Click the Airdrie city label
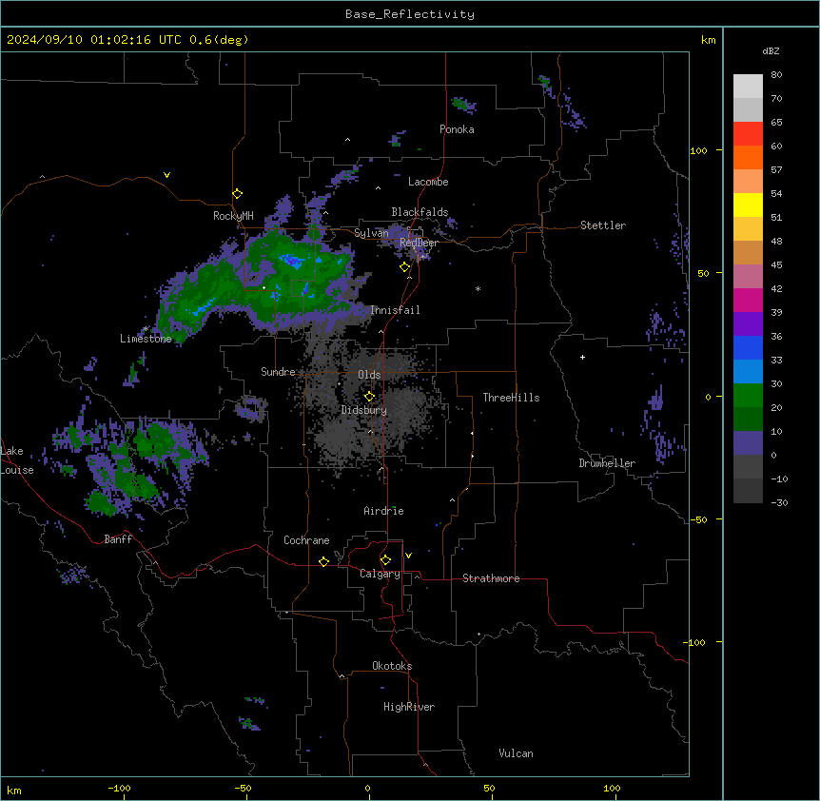Viewport: 820px width, 801px height. pos(384,511)
